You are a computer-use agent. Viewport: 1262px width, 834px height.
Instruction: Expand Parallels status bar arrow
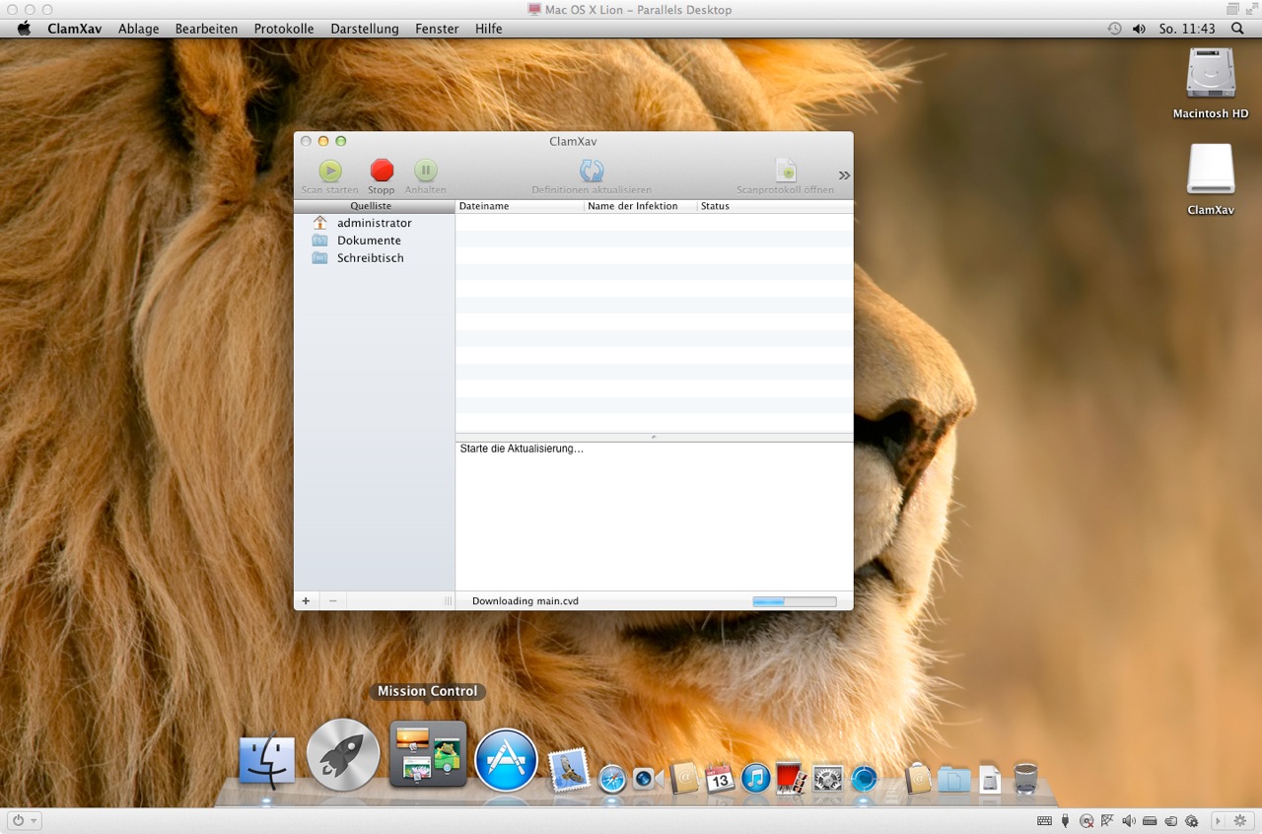pos(1218,820)
